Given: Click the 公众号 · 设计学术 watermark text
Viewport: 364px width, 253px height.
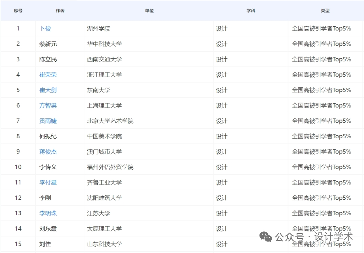Looking at the screenshot, I should click(x=314, y=236).
